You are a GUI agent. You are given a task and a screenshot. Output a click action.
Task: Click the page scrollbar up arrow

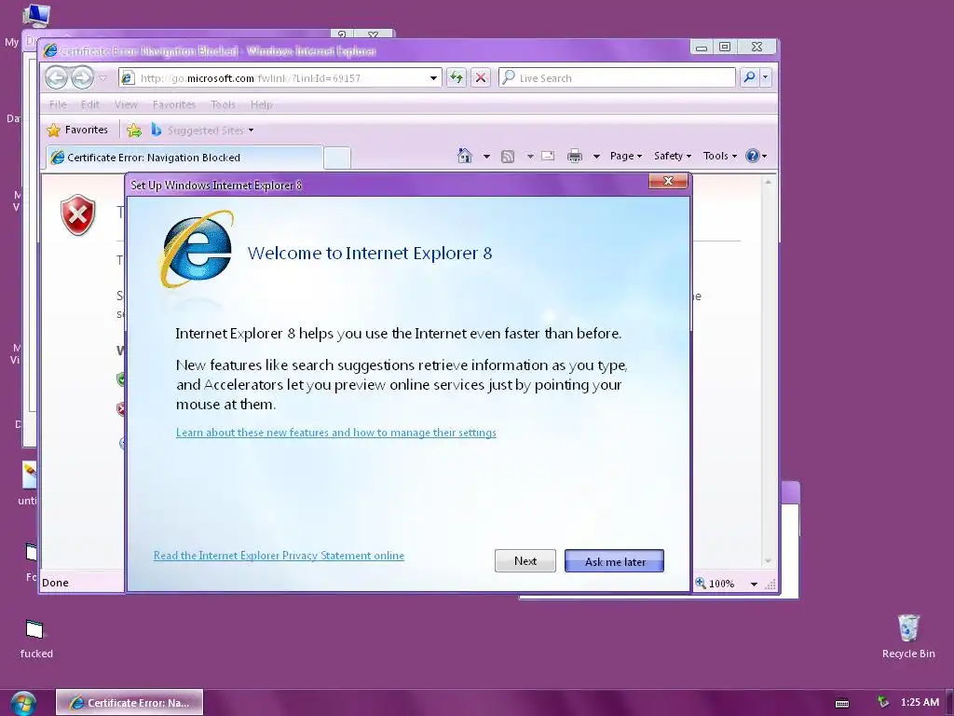768,182
